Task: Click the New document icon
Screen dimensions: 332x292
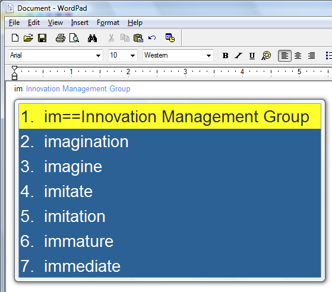Action: (15, 38)
